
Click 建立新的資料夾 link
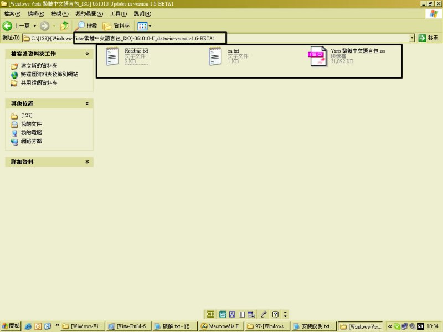coord(39,66)
